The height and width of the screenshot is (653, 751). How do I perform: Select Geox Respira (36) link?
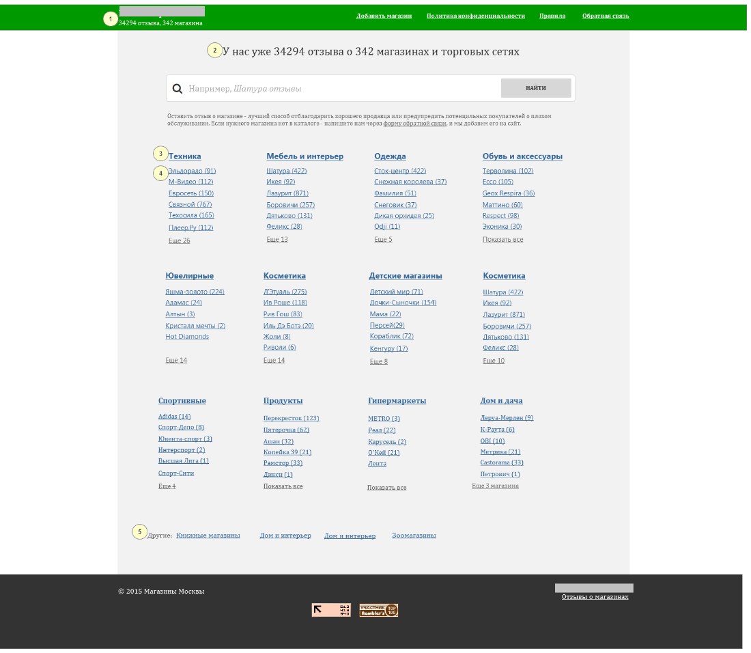[508, 193]
